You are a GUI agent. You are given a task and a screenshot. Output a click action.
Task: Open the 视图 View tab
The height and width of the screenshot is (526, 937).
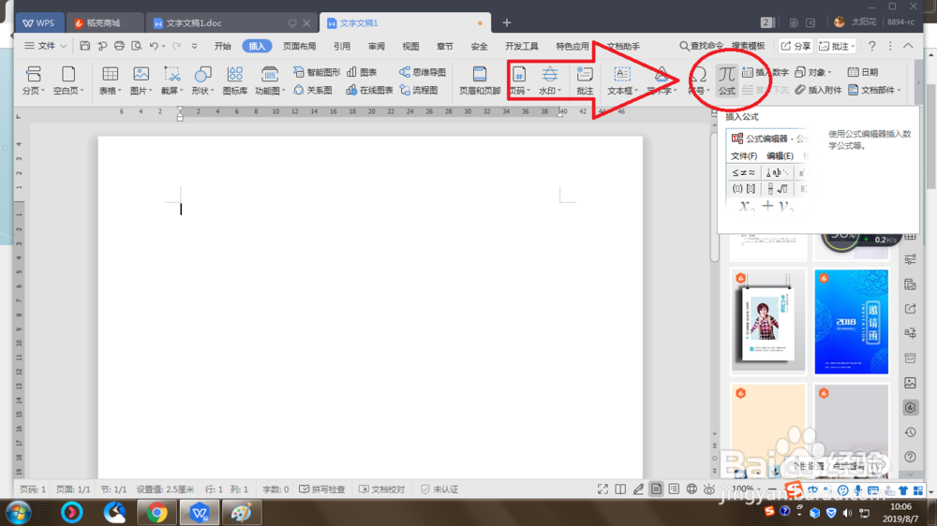click(x=410, y=46)
